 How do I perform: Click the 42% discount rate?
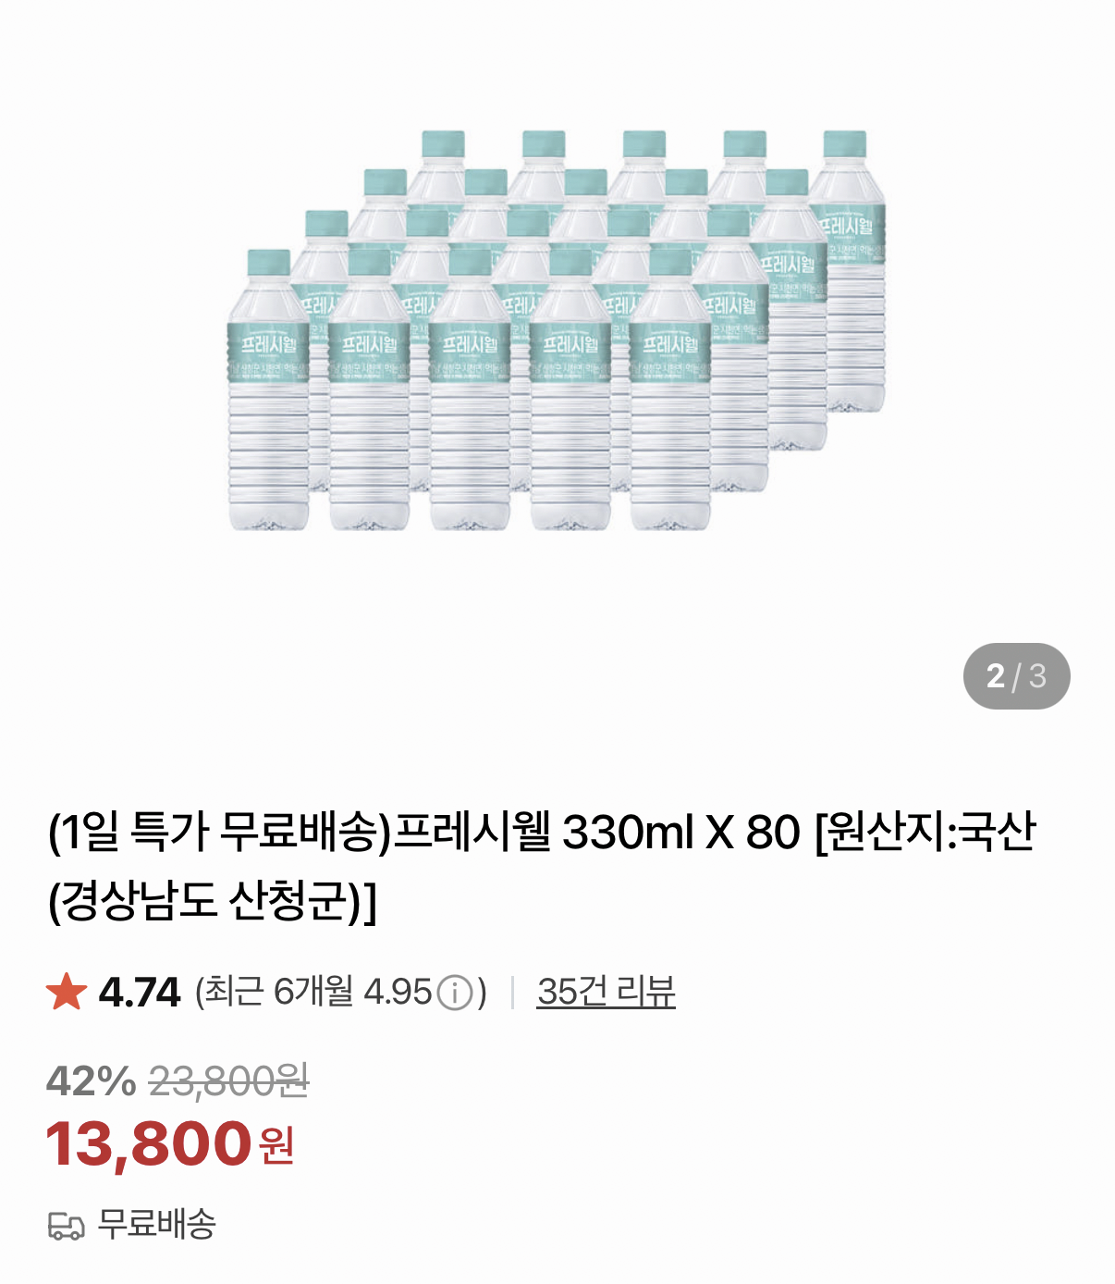click(91, 1080)
